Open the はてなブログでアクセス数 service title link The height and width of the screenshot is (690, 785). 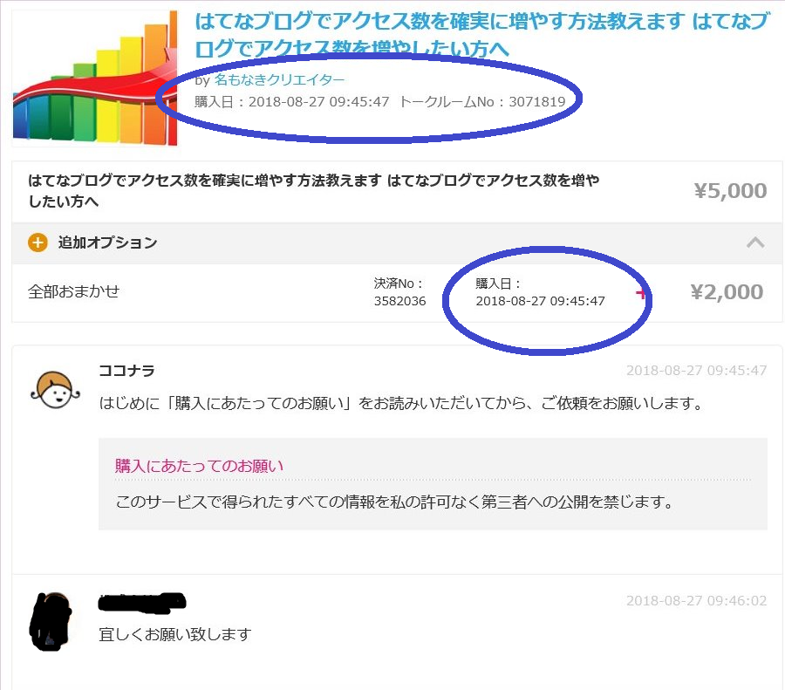tap(482, 35)
